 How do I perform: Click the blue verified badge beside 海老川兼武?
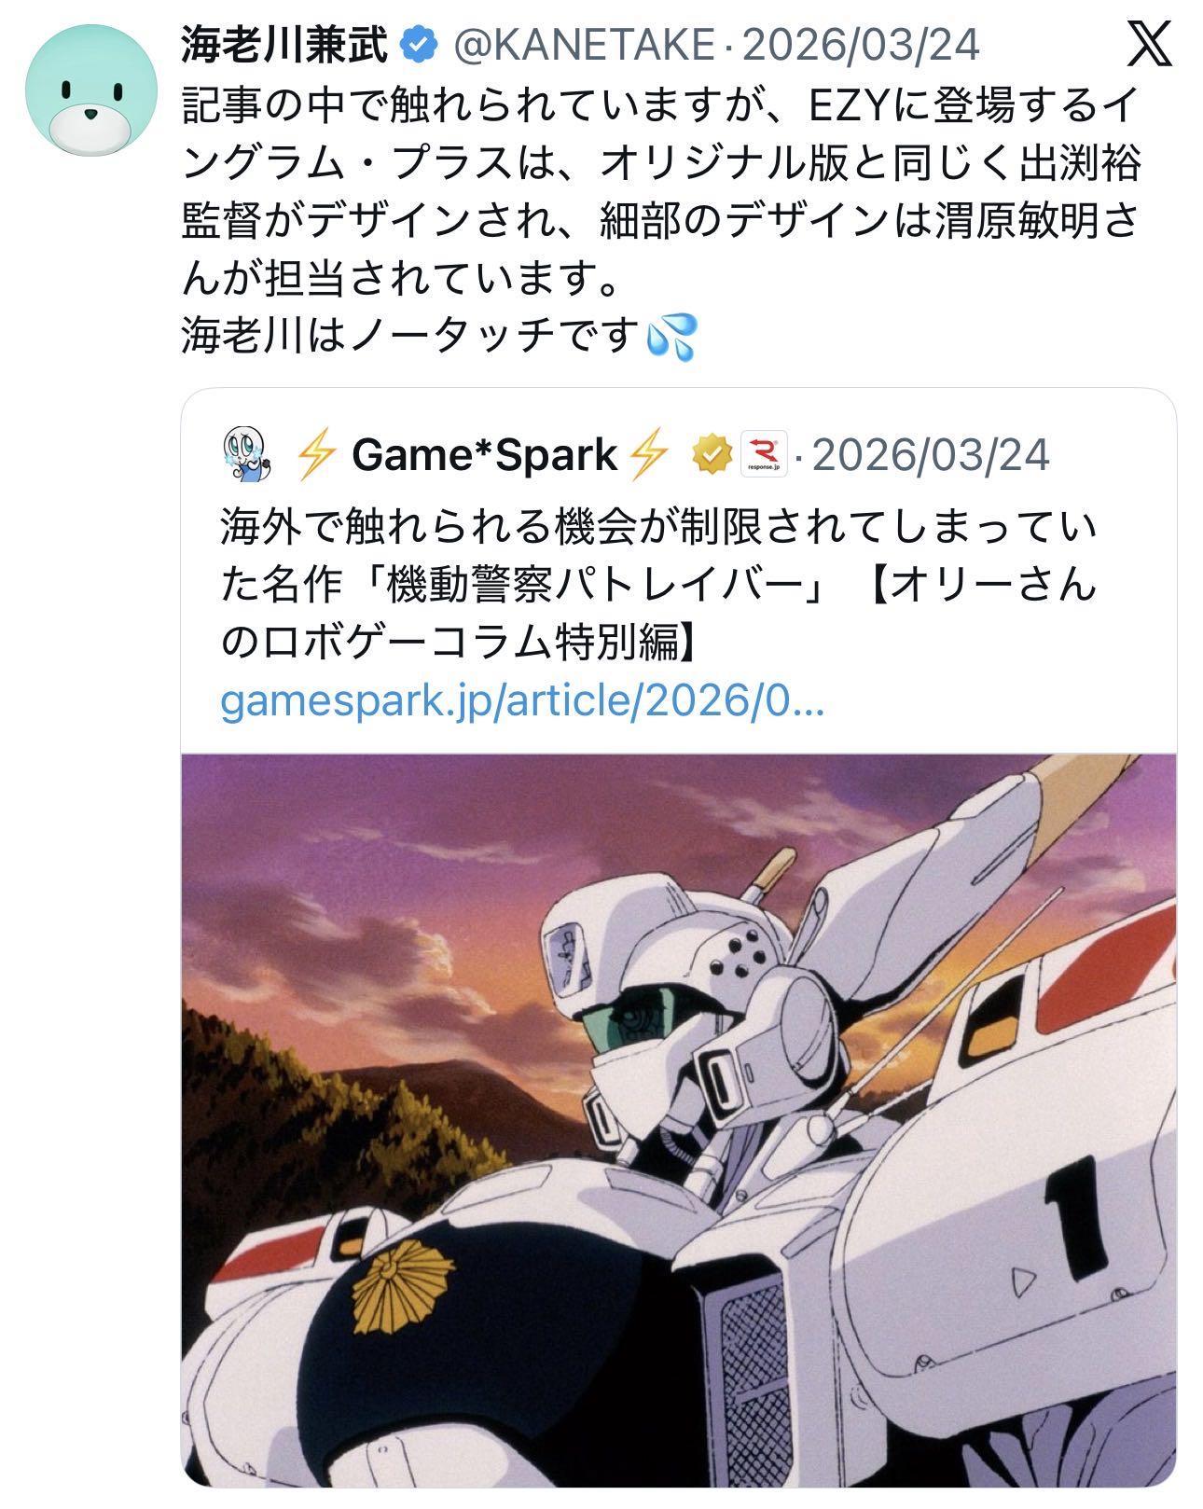pyautogui.click(x=419, y=43)
